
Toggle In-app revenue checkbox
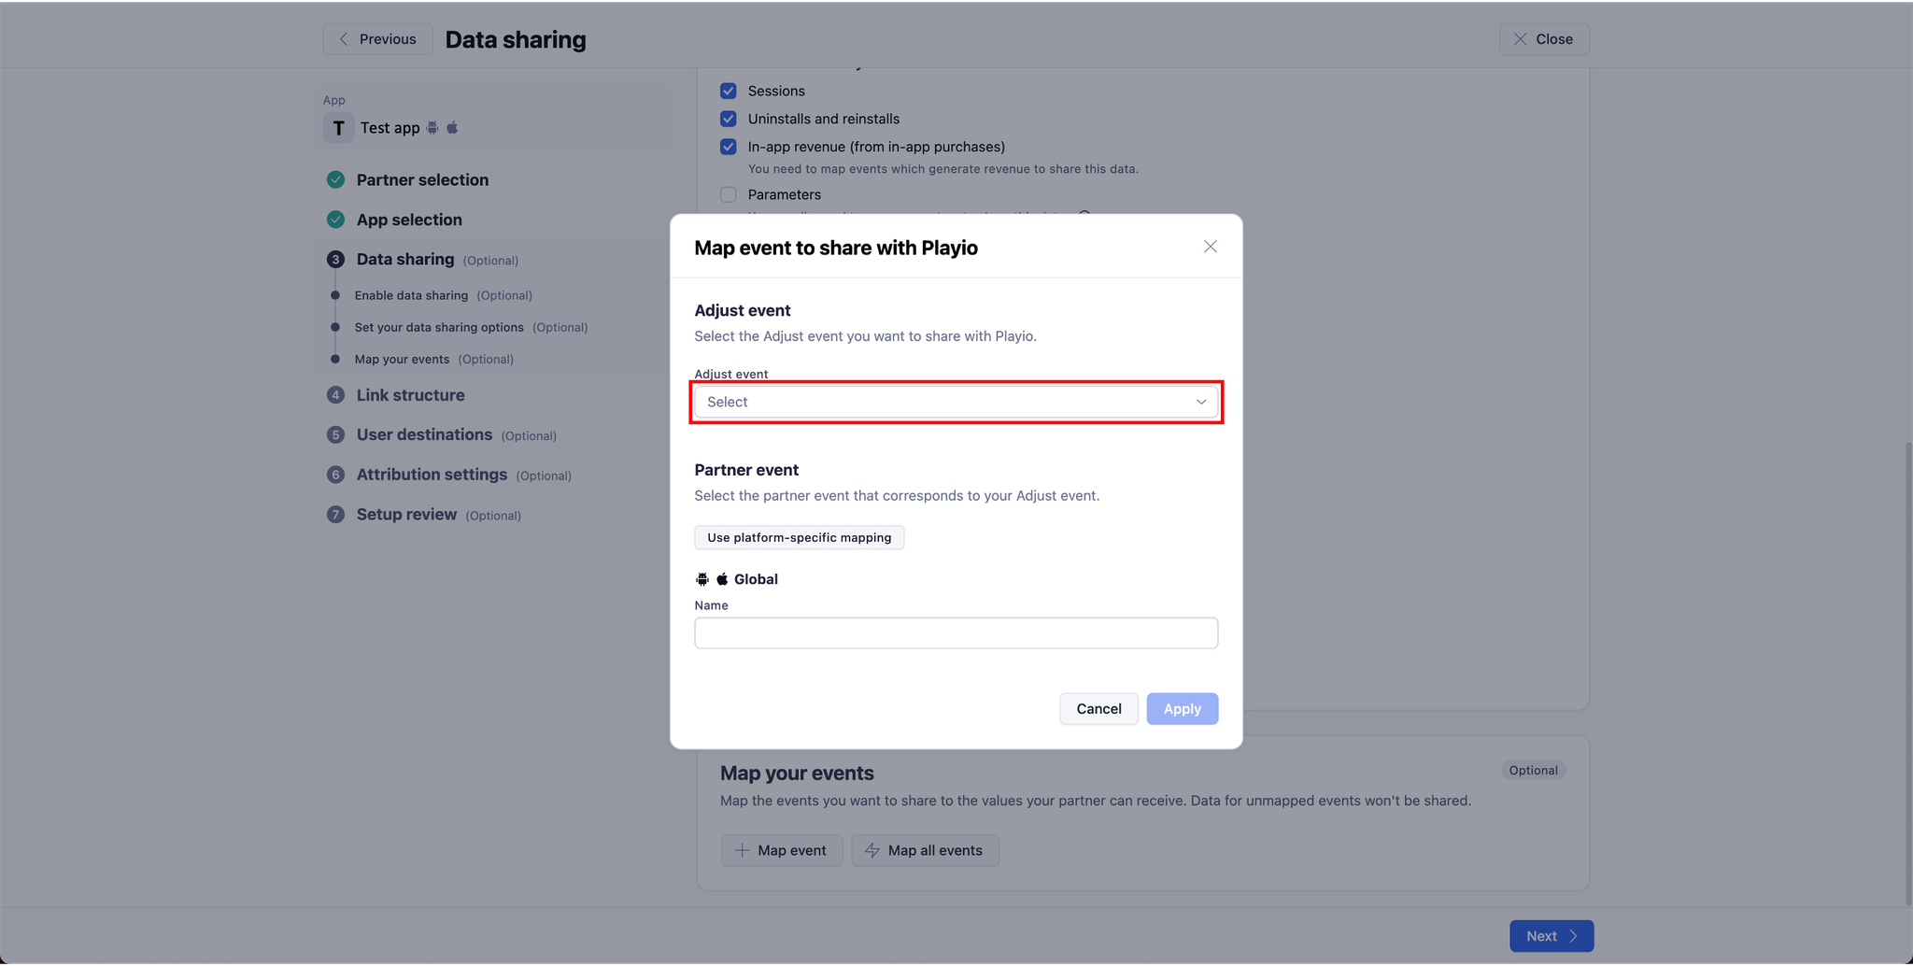[729, 147]
